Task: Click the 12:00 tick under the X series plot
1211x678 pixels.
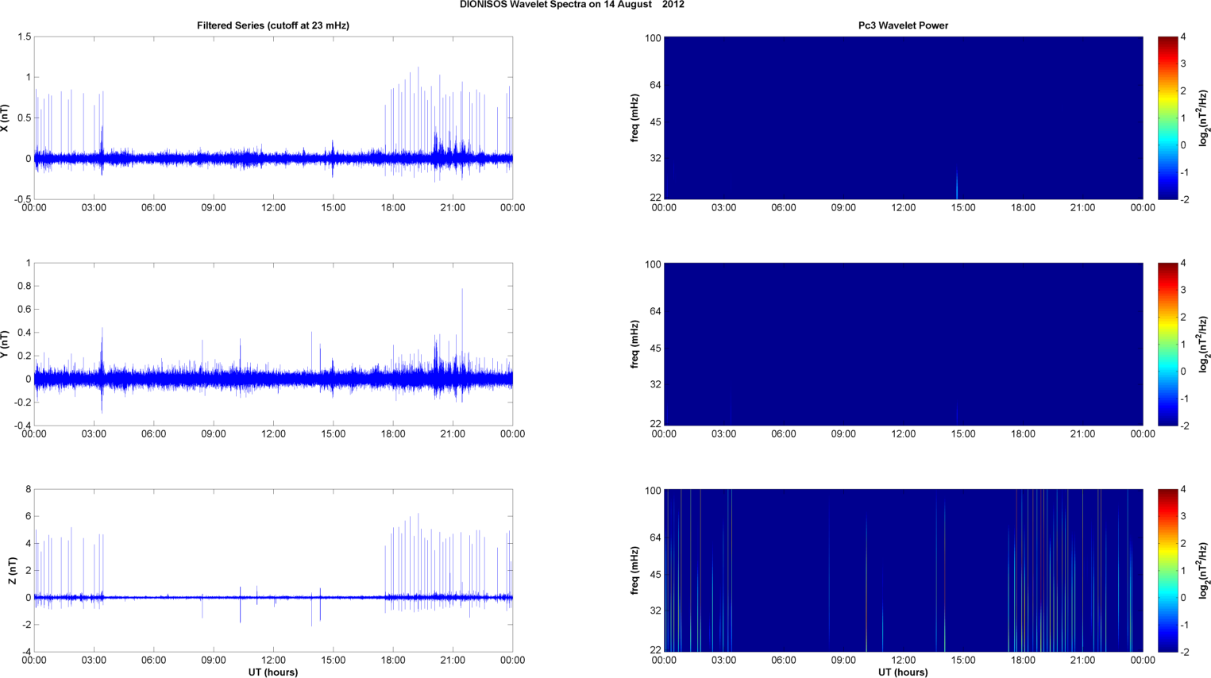Action: [273, 208]
